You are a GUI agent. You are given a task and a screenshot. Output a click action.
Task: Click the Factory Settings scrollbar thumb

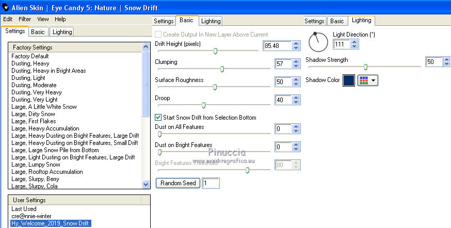(x=146, y=84)
